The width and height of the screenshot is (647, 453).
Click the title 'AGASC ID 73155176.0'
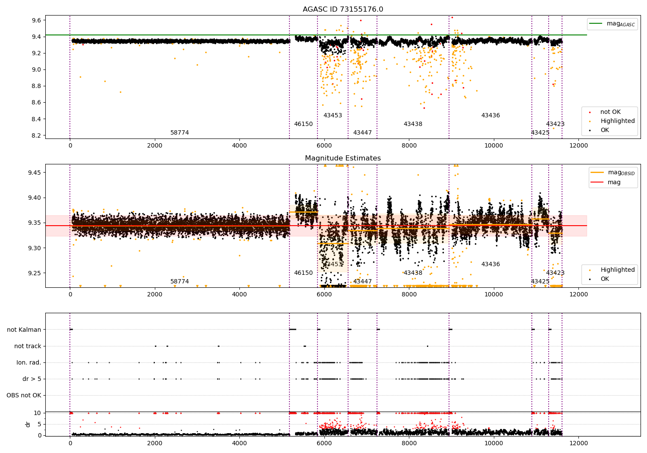tap(343, 9)
